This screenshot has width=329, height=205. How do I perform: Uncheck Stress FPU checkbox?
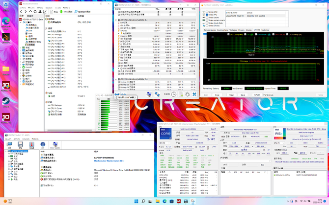pos(207,15)
